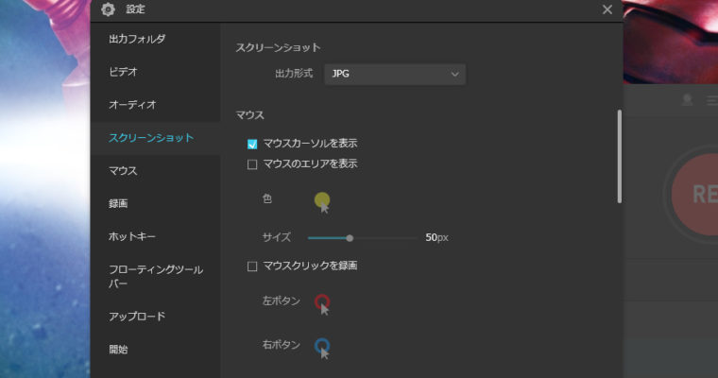This screenshot has height=378, width=718.
Task: Enable マウスのエリアを表示 checkbox
Action: point(252,164)
